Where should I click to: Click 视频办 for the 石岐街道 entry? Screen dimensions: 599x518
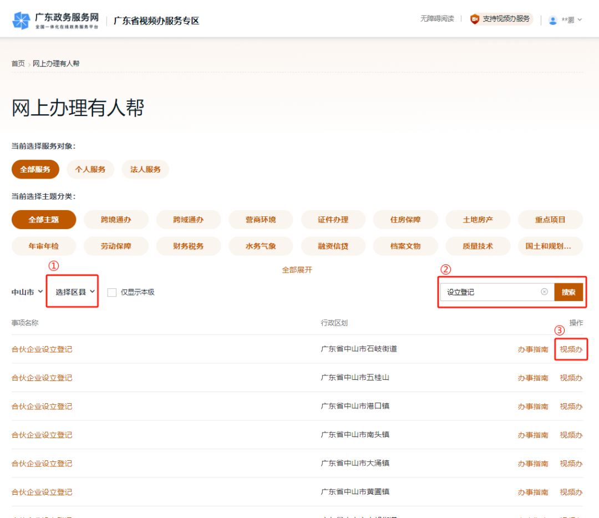pyautogui.click(x=571, y=349)
